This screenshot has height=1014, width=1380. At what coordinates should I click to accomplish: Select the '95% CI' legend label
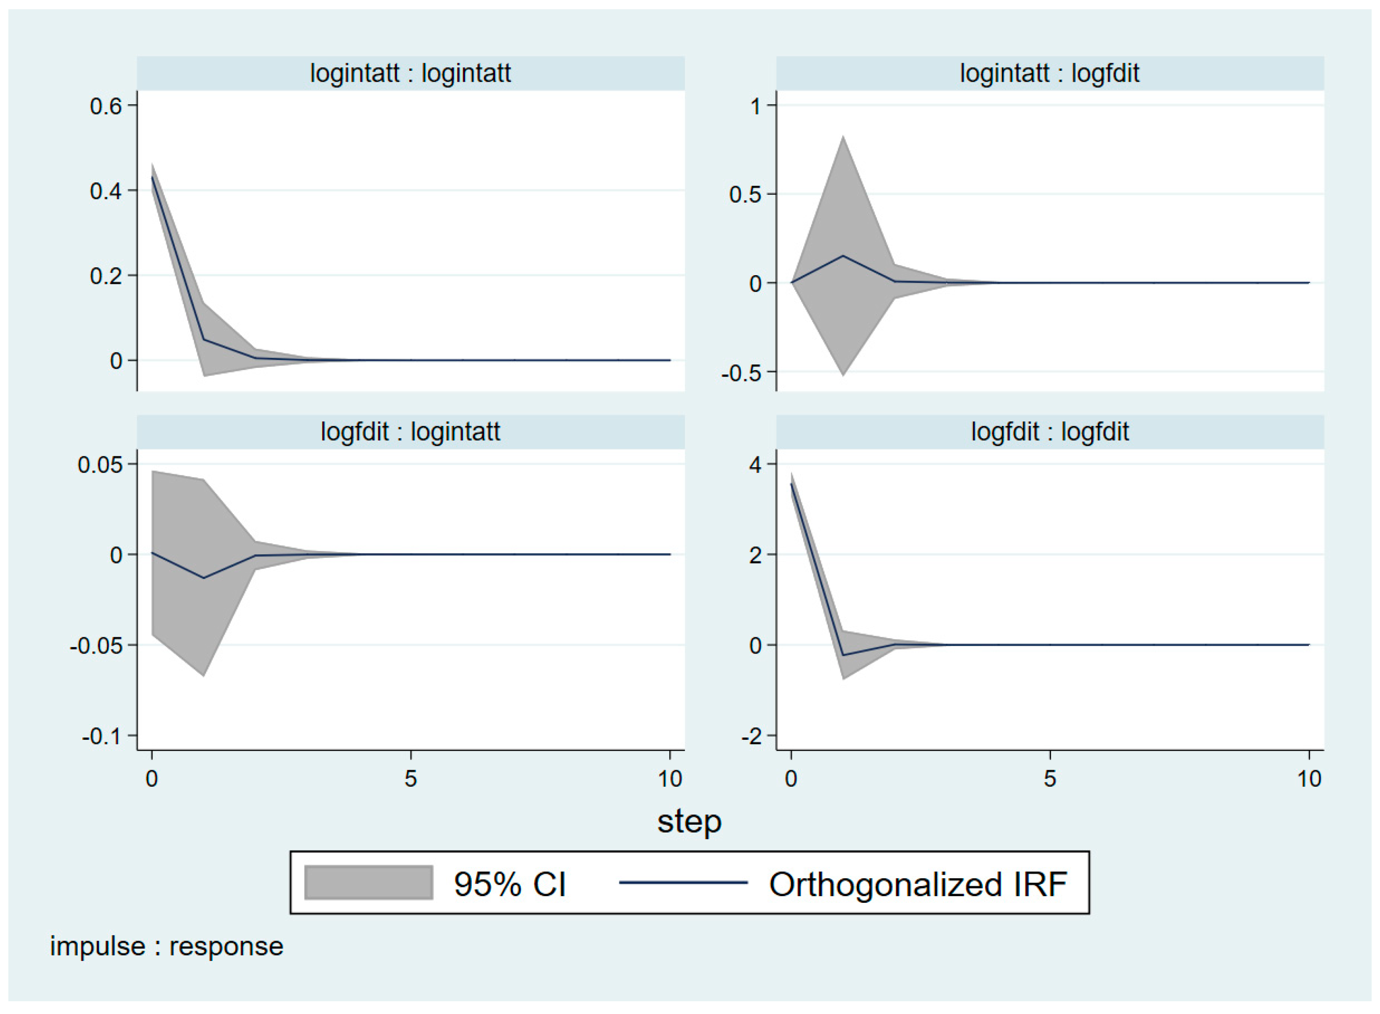tap(510, 884)
